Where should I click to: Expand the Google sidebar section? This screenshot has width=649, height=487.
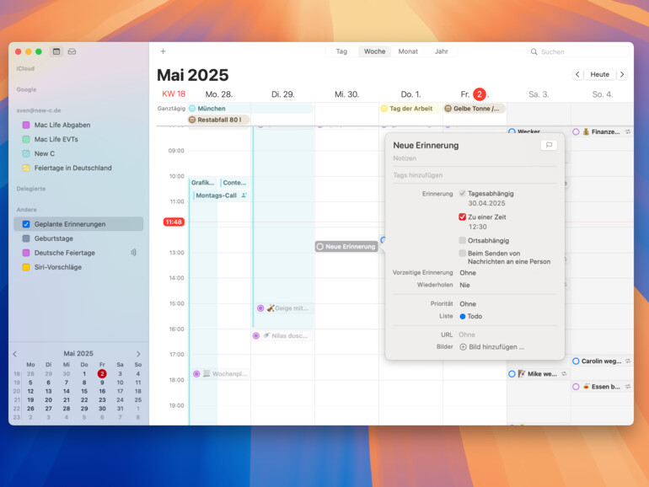pyautogui.click(x=26, y=89)
